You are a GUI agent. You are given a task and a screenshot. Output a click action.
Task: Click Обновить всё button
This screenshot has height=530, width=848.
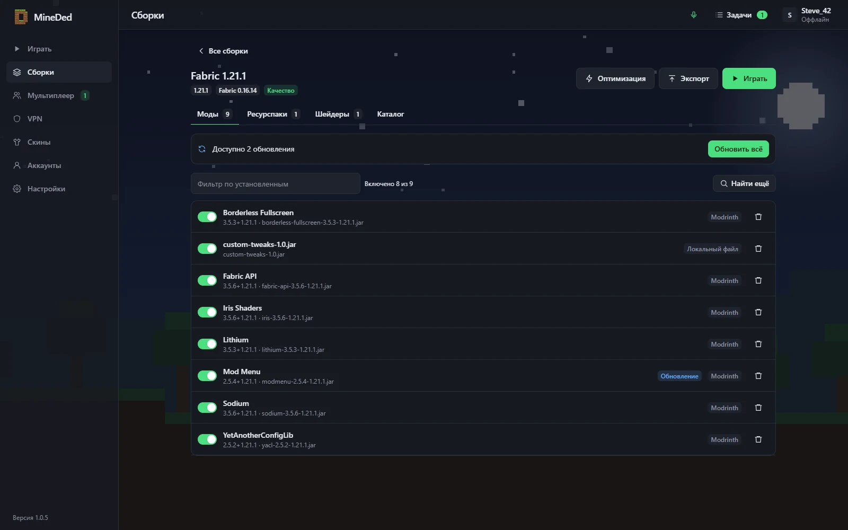pos(738,149)
